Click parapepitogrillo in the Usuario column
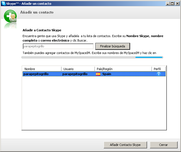The height and width of the screenshot is (152, 181). tap(75, 74)
